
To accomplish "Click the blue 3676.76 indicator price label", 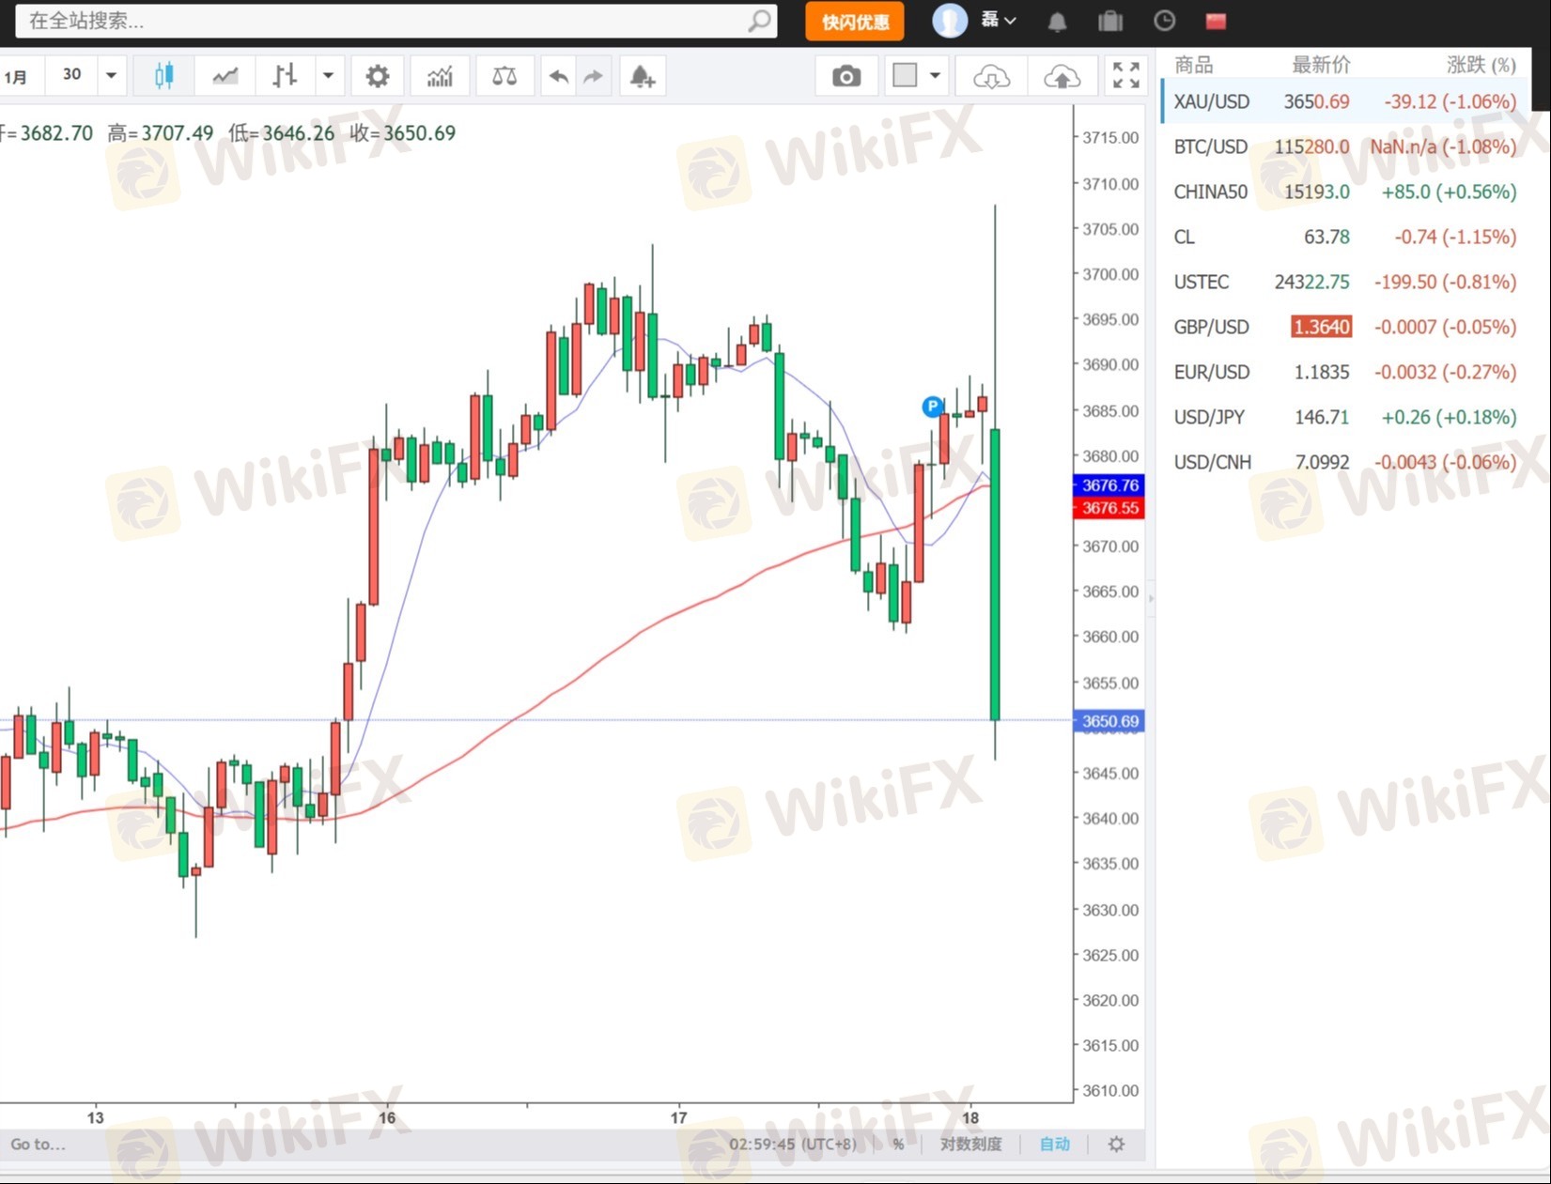I will click(1109, 485).
